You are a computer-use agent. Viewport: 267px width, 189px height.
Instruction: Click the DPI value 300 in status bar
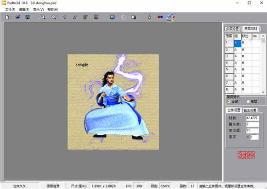coord(139,186)
